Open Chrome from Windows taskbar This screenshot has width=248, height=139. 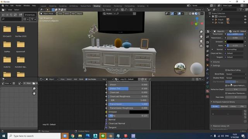click(x=72, y=136)
